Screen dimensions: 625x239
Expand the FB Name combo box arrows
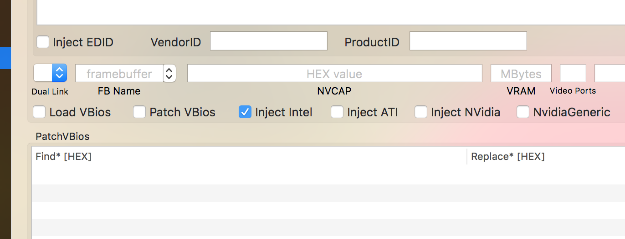169,73
